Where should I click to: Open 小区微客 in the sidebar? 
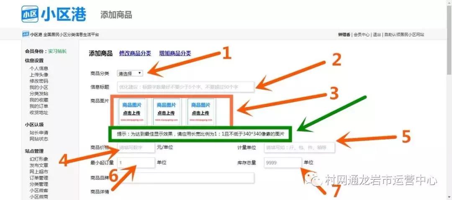pyautogui.click(x=39, y=190)
